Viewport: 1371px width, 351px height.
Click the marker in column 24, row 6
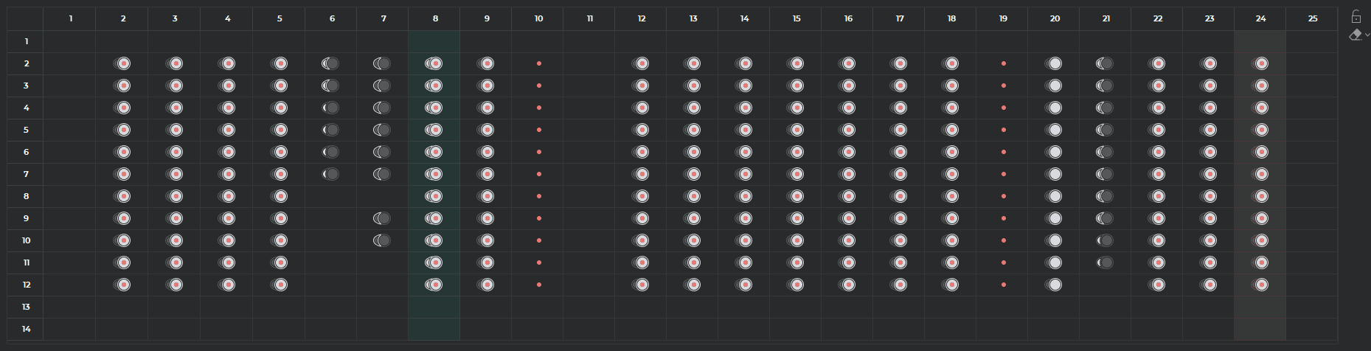tap(1261, 152)
